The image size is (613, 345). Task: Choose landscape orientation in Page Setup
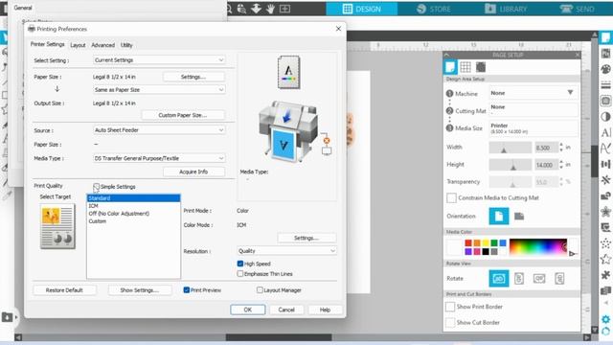point(519,216)
